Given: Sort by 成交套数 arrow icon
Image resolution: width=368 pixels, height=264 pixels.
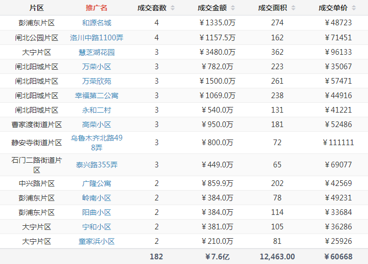Looking at the screenshot, I should tap(173, 8).
